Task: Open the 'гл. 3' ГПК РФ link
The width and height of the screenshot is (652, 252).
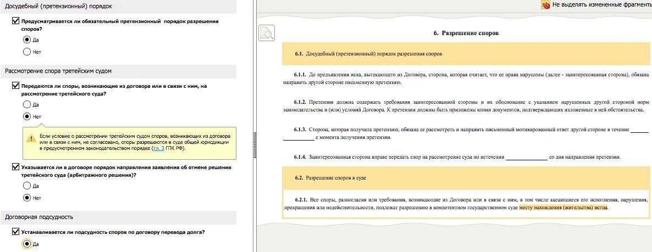Action: pos(158,148)
